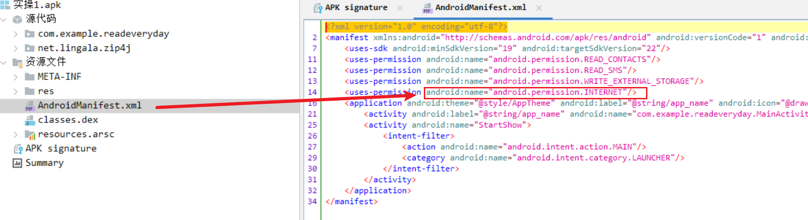Click the res folder icon
The image size is (808, 220).
click(30, 91)
